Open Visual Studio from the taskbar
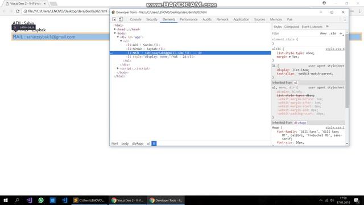The width and height of the screenshot is (364, 205). coord(29,200)
